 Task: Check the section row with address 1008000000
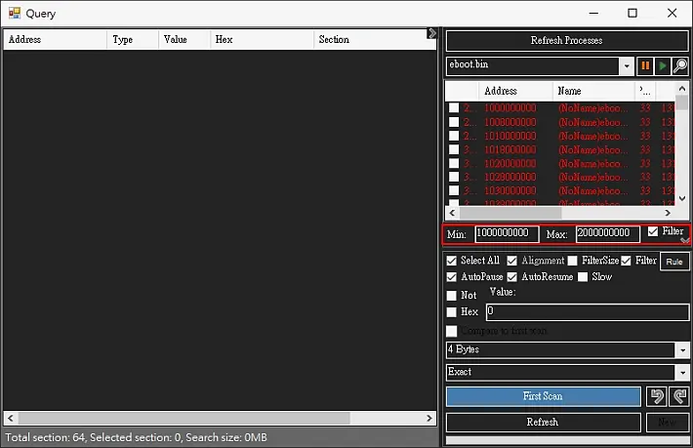[454, 122]
